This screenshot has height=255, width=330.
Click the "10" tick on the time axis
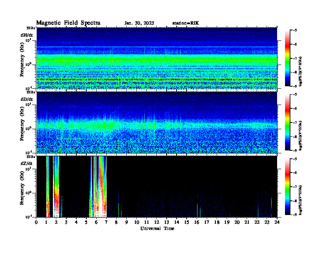137,222
